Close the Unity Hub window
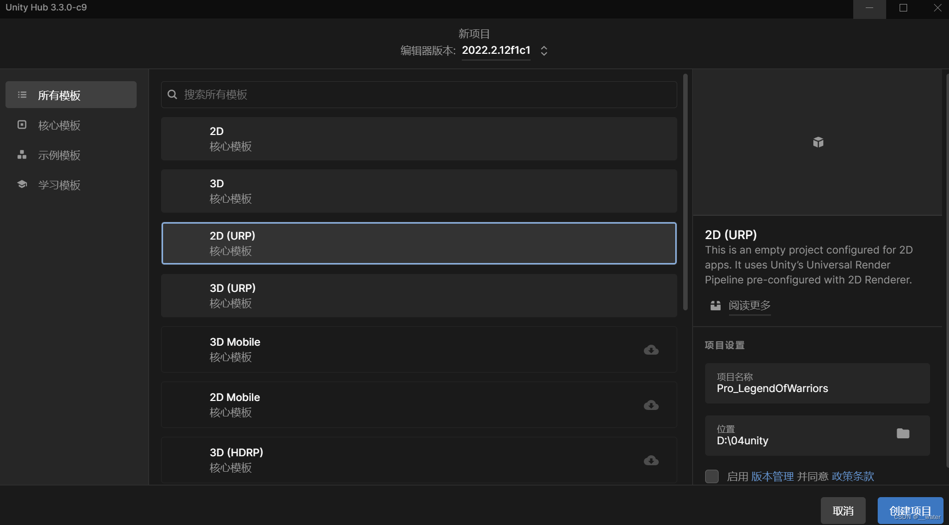 937,8
